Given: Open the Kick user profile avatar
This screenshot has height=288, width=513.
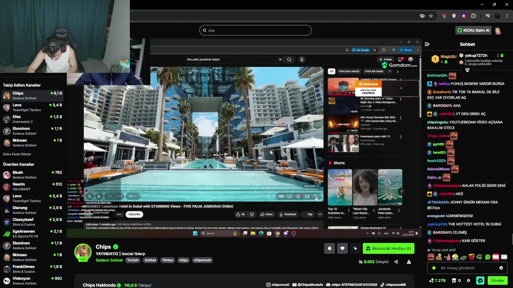Looking at the screenshot, I should click(498, 30).
